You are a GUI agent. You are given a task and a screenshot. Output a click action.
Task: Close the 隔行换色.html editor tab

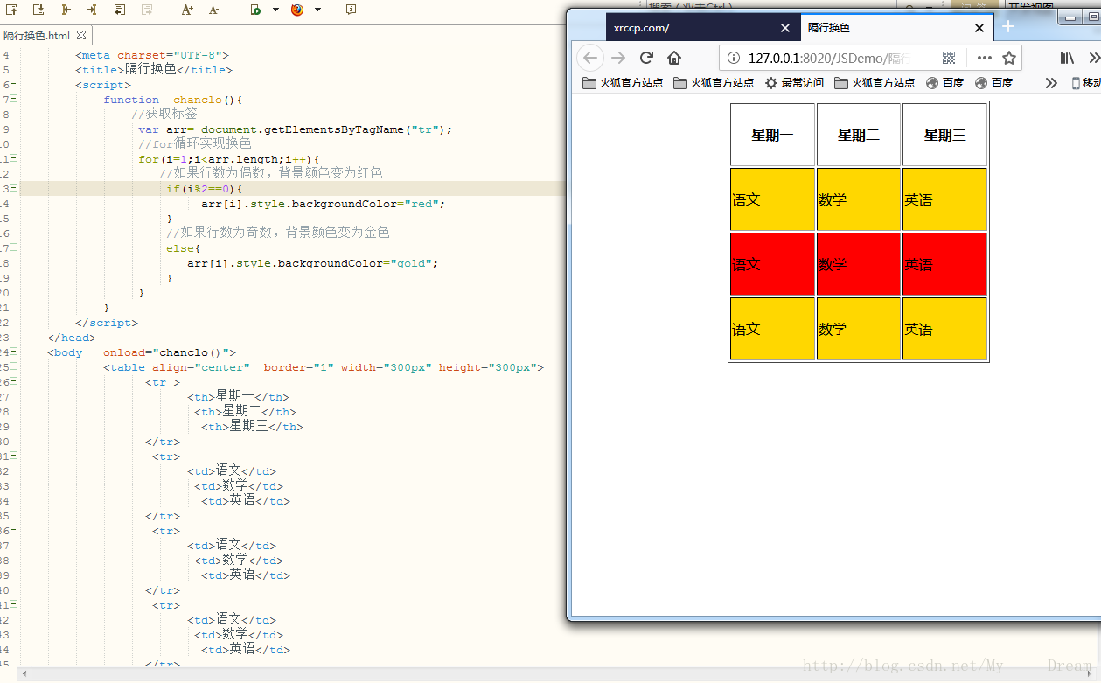tap(81, 36)
